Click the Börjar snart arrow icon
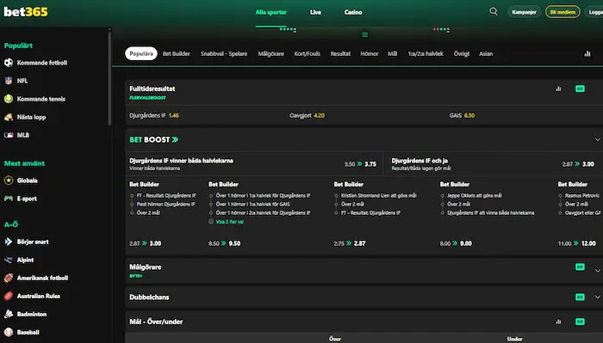This screenshot has height=343, width=603. click(9, 242)
